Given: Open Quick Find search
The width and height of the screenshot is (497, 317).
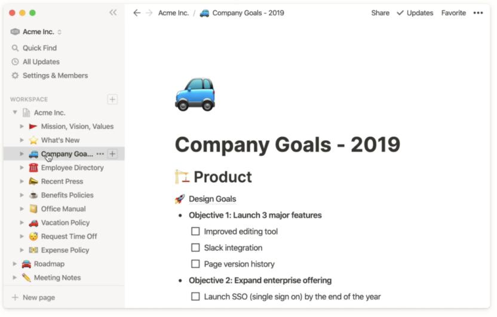Looking at the screenshot, I should [39, 48].
